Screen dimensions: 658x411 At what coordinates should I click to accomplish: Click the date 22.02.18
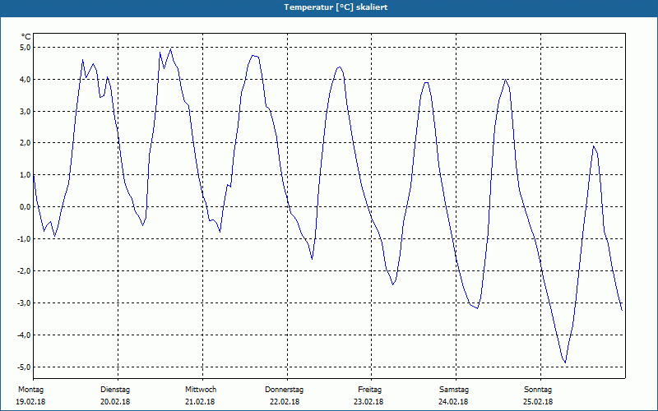tap(285, 402)
